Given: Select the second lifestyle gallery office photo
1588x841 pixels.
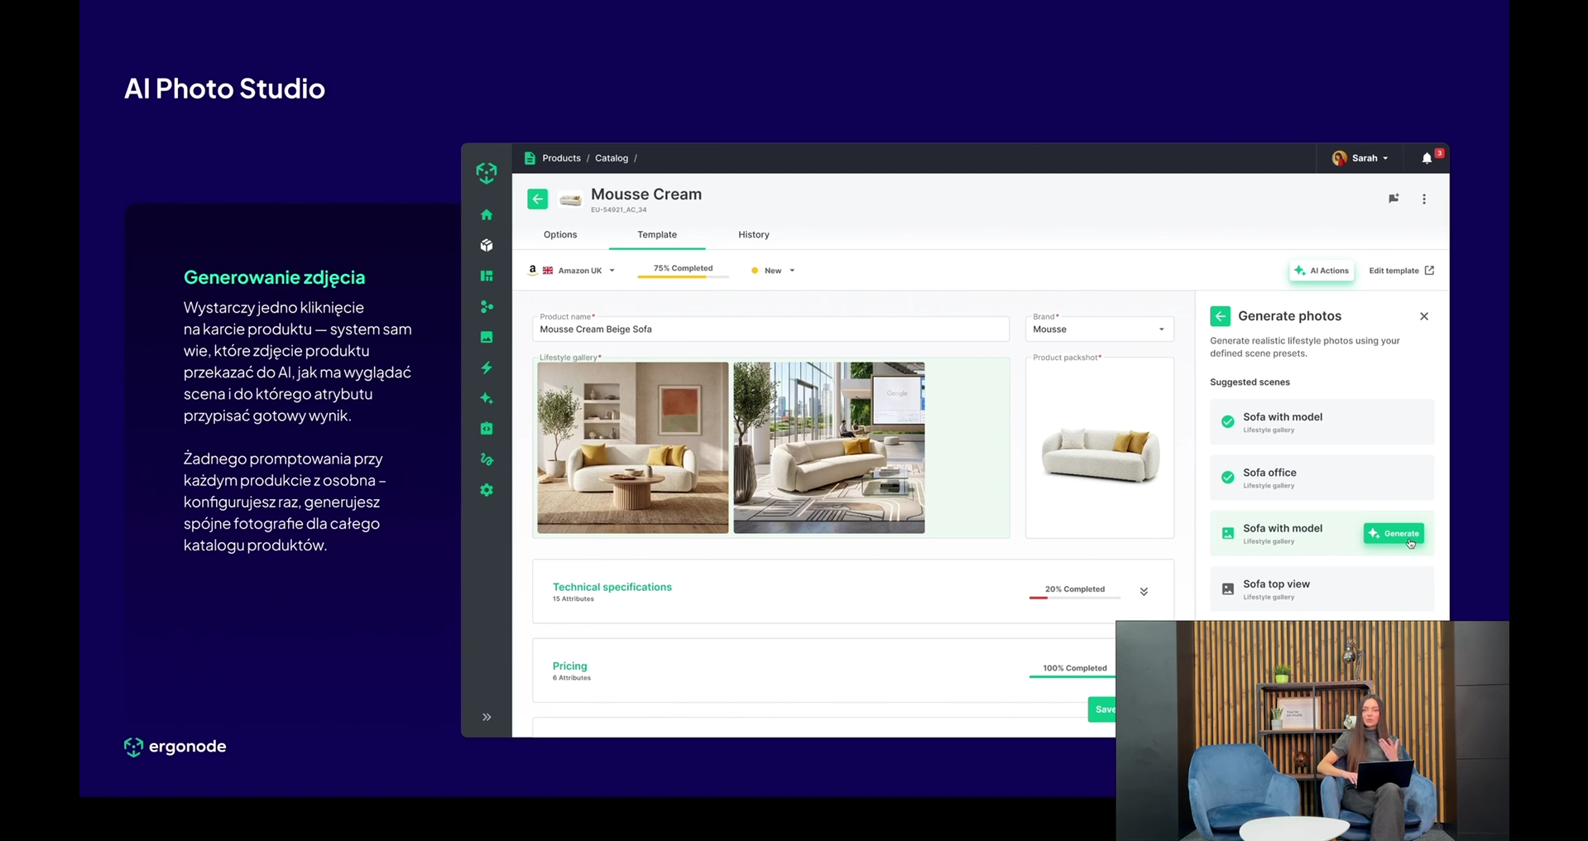Looking at the screenshot, I should coord(829,448).
